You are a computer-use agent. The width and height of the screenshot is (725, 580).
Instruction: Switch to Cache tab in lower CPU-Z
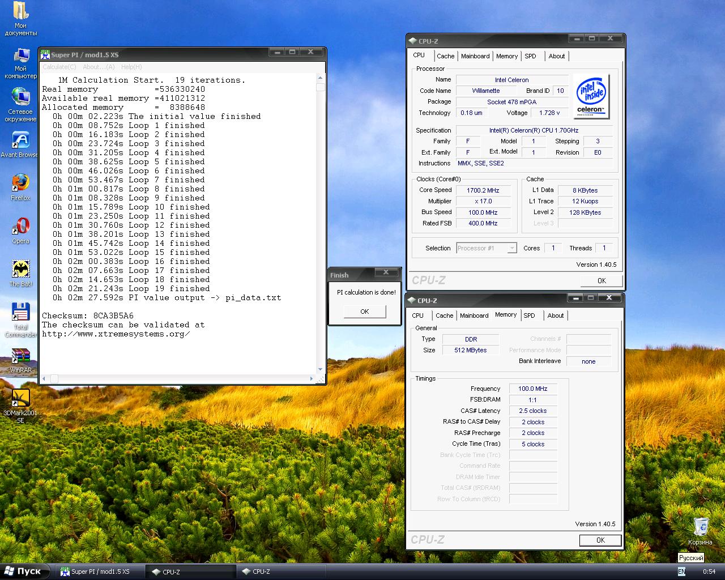[444, 315]
